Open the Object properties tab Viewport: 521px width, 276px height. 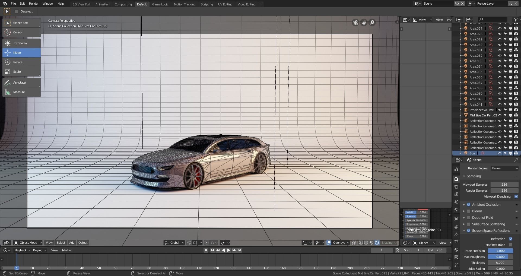point(456,219)
